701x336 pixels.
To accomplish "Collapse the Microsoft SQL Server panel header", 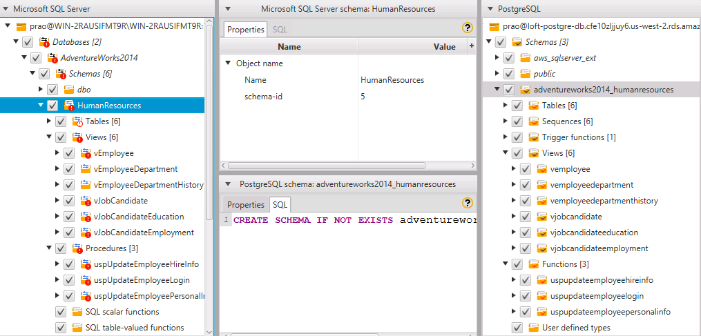I will (6, 8).
